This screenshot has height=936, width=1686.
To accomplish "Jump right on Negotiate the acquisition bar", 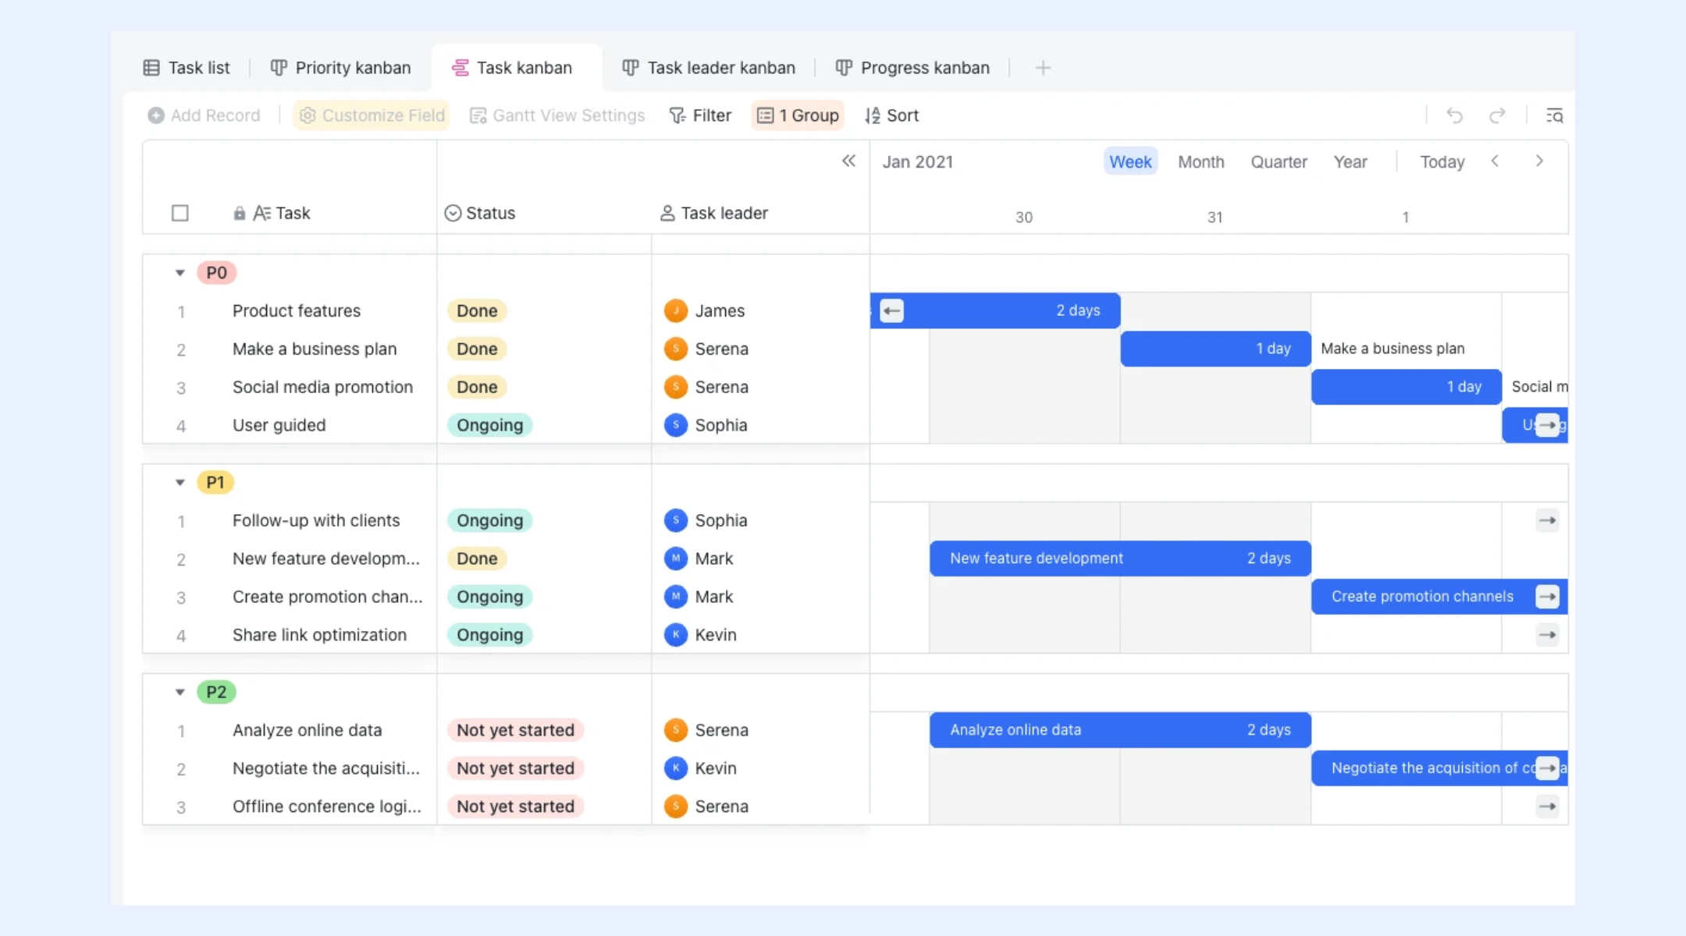I will 1547,768.
